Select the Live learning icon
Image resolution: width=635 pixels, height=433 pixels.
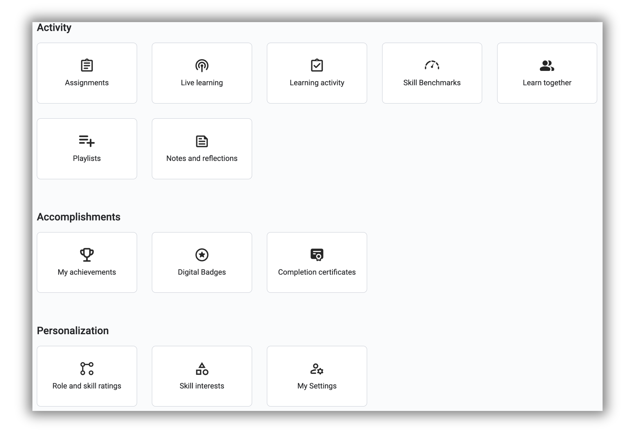pos(202,65)
